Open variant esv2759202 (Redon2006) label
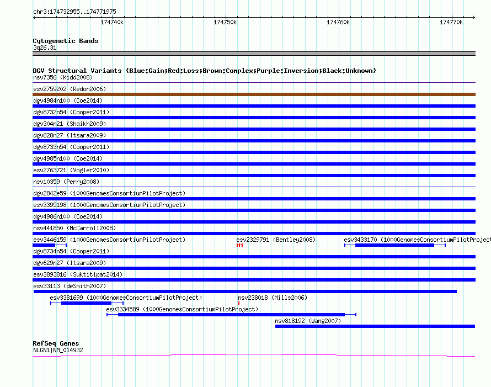Viewport: 491px width, 387px height. coord(70,89)
